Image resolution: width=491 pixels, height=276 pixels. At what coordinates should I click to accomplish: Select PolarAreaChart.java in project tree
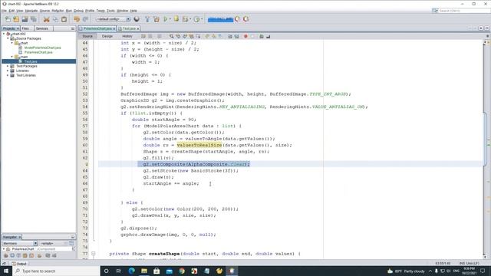pyautogui.click(x=38, y=52)
